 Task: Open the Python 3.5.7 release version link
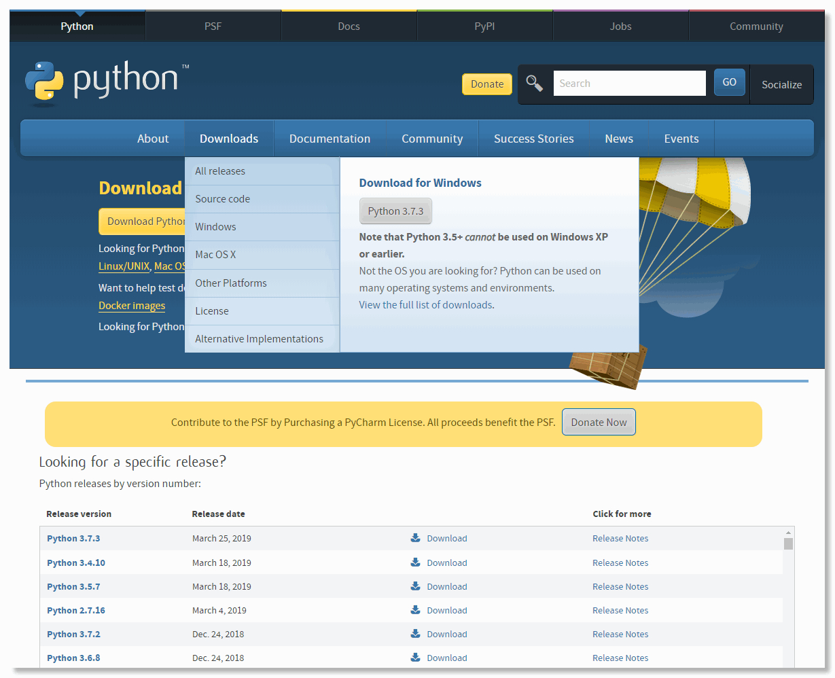pos(73,586)
